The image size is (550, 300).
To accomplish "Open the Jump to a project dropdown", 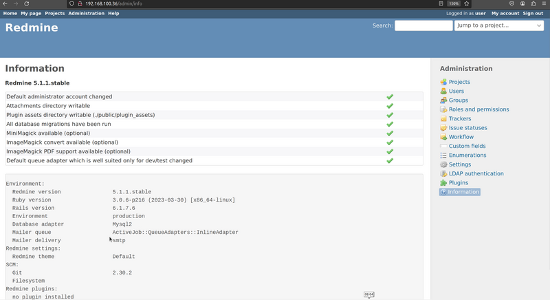I will [x=498, y=25].
